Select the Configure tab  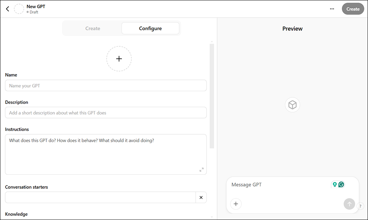150,28
